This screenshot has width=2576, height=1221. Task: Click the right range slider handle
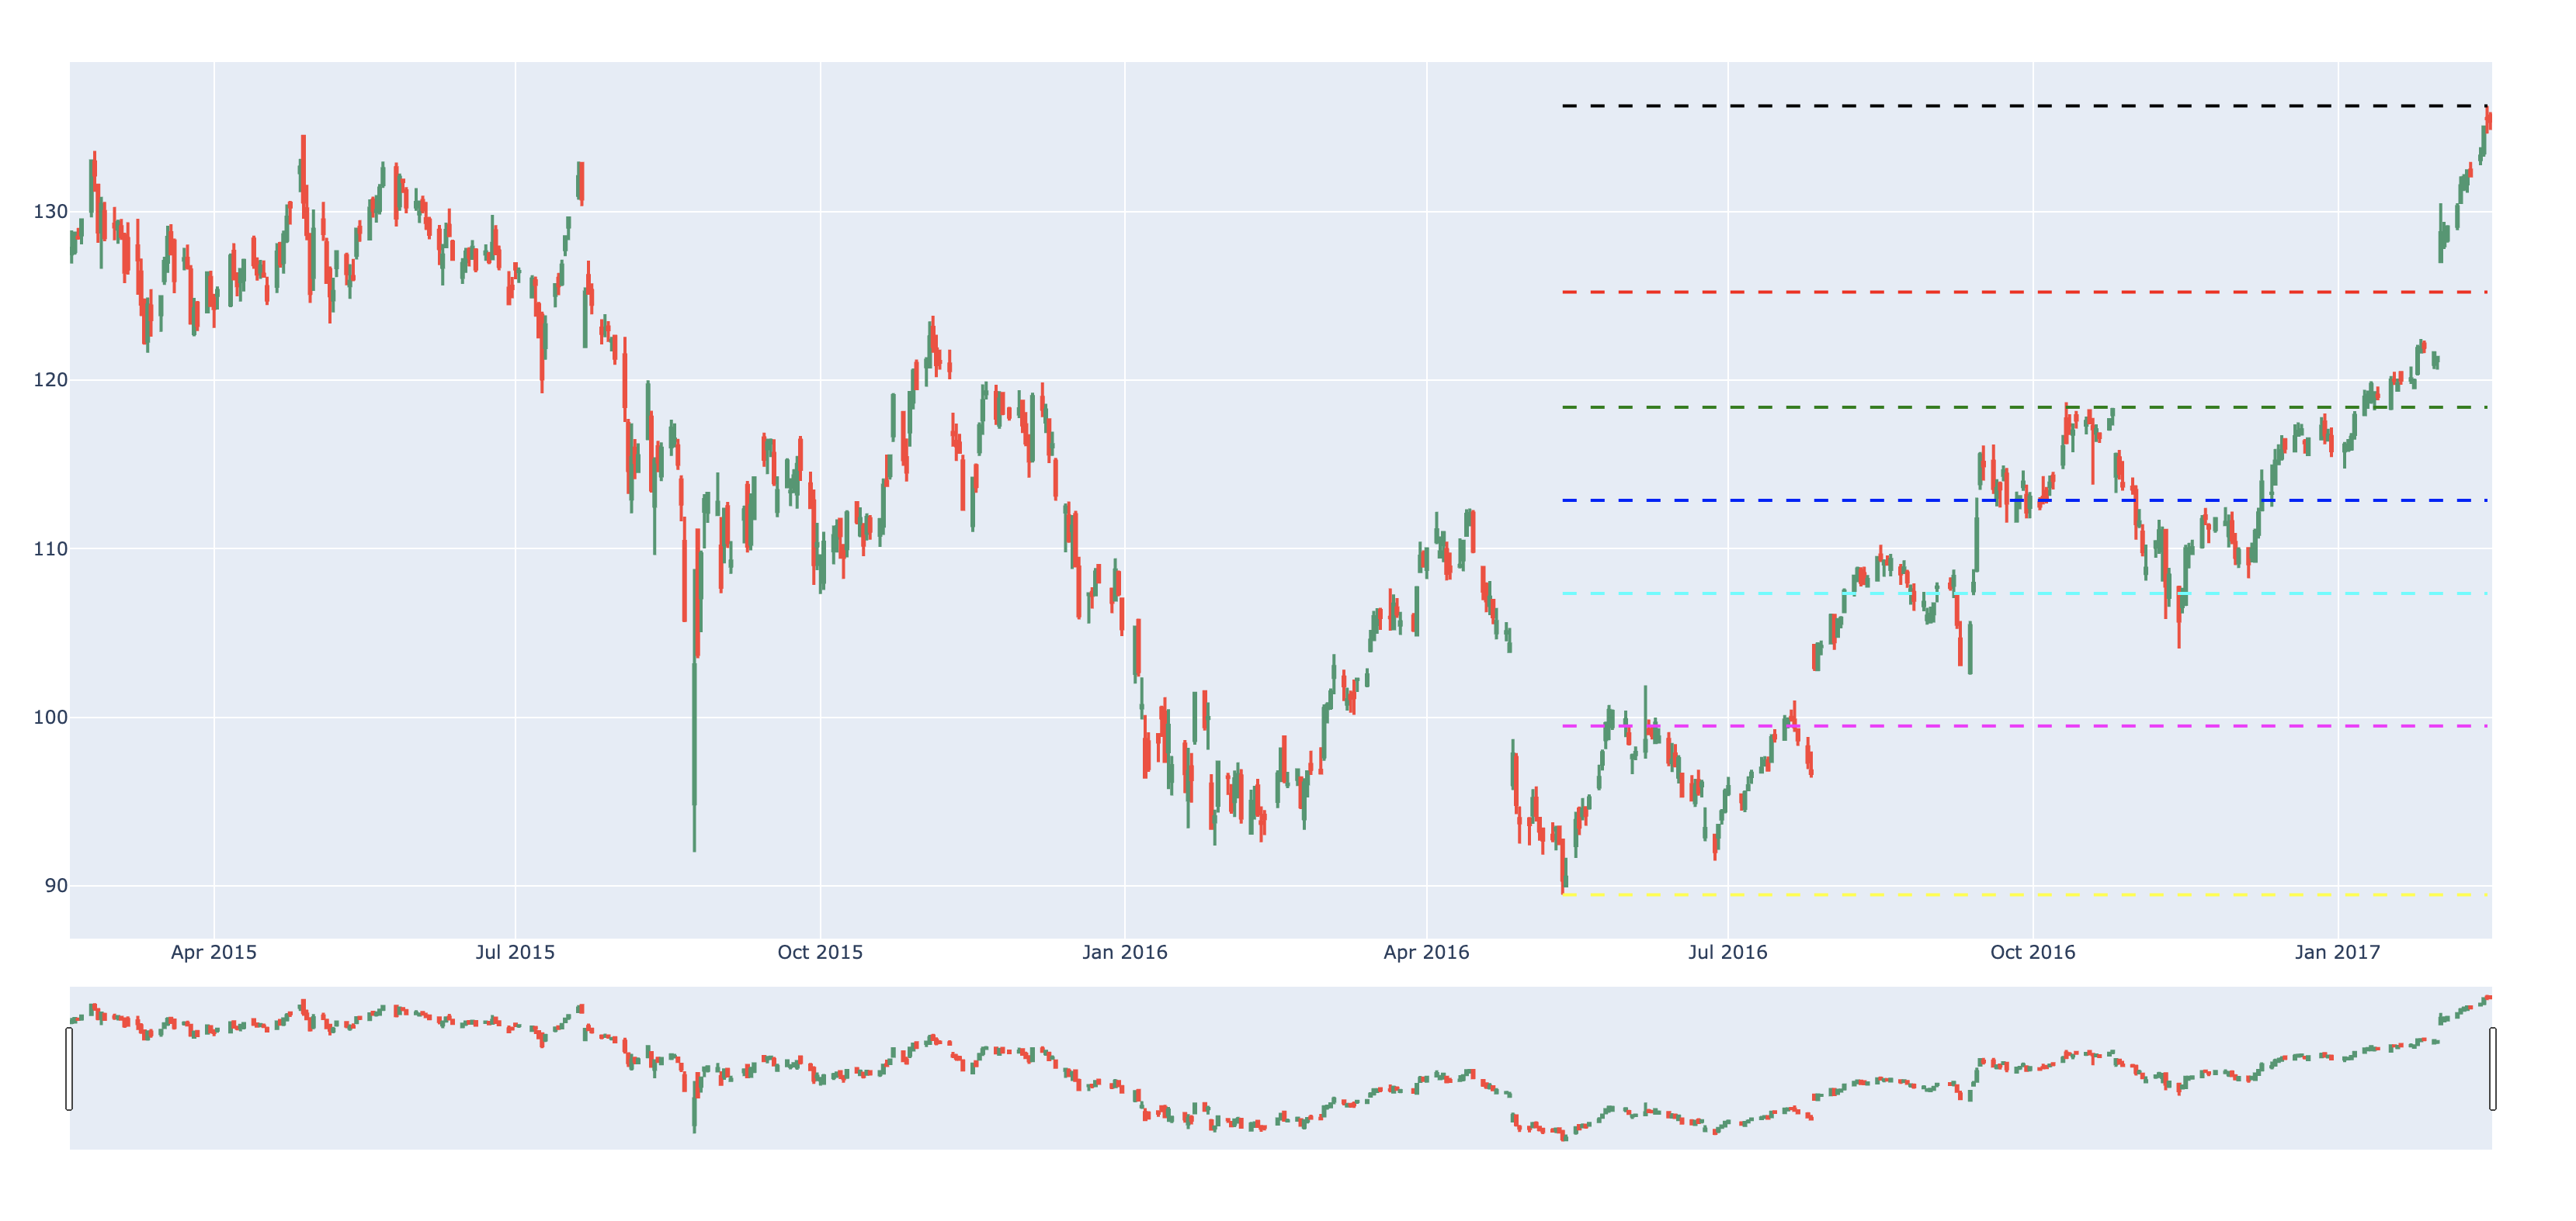[2492, 1068]
